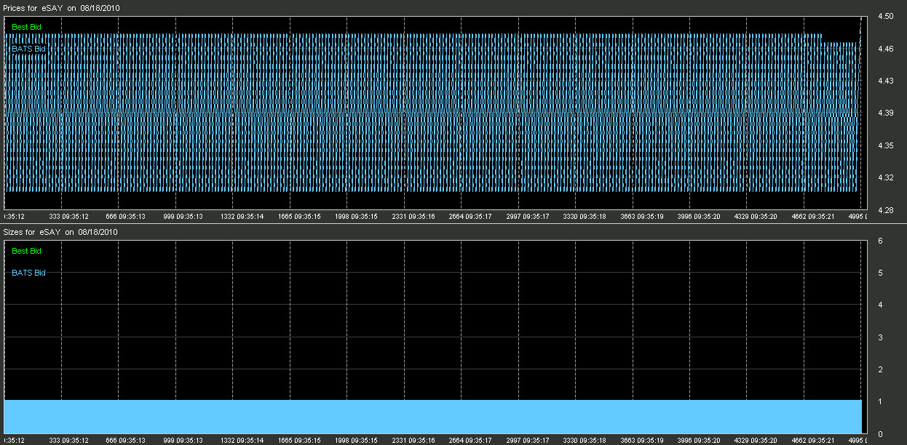Select the 'BATS Bid' legend in Prices chart
The width and height of the screenshot is (907, 445).
[x=29, y=49]
